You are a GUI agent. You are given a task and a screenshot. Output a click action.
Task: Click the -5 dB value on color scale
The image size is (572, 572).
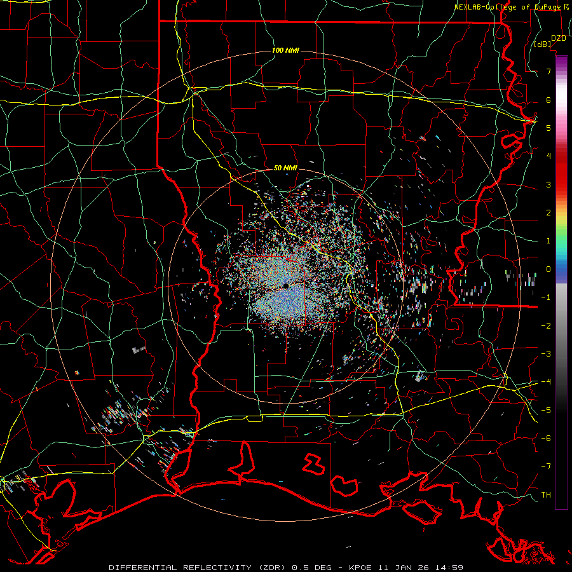coord(546,411)
